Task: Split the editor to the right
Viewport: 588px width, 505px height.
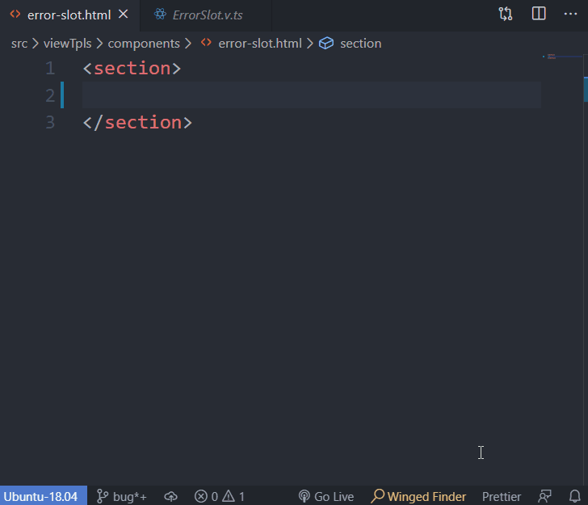Action: coord(539,14)
